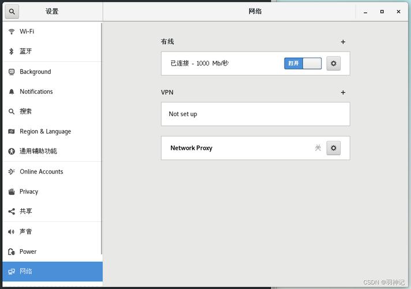Click the share icon beside 共享
The width and height of the screenshot is (411, 289).
tap(12, 212)
